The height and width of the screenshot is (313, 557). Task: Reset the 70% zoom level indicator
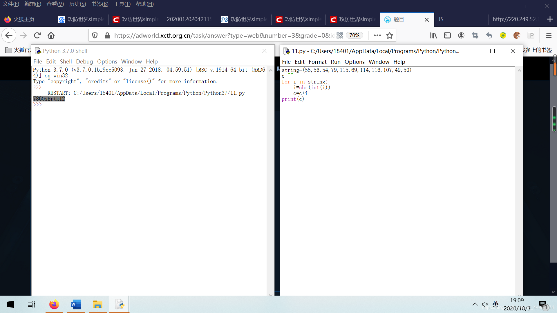pos(354,35)
